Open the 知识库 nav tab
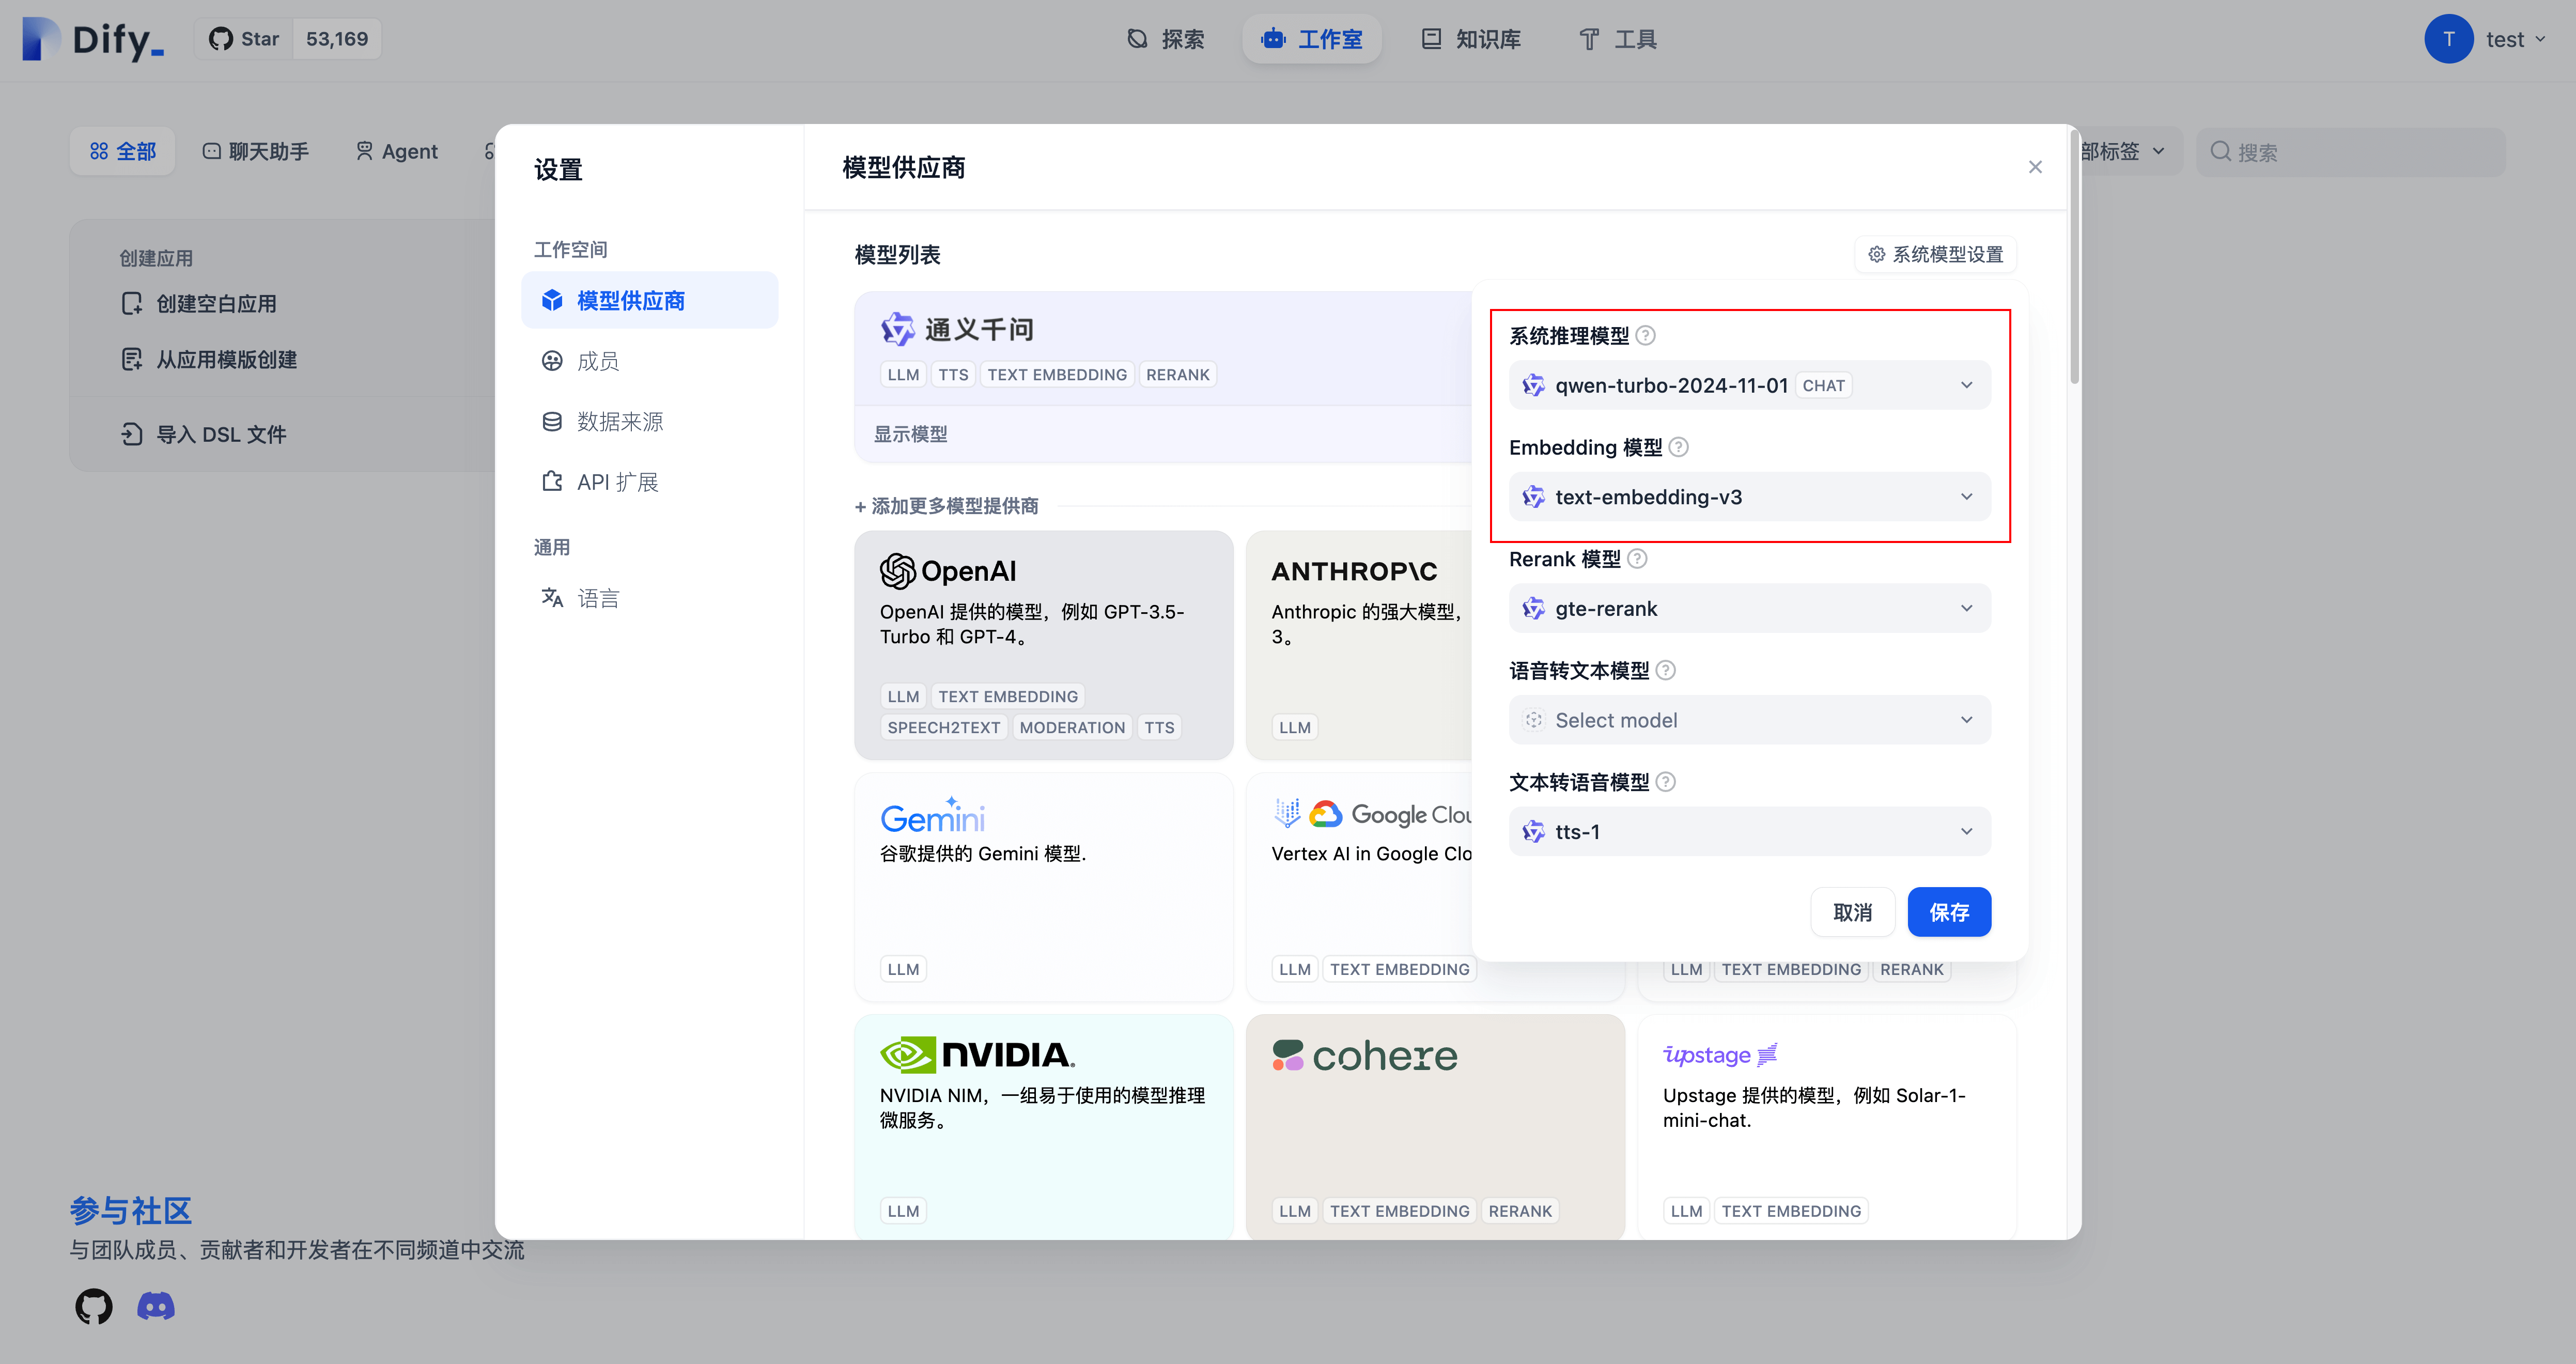This screenshot has height=1364, width=2576. tap(1471, 39)
